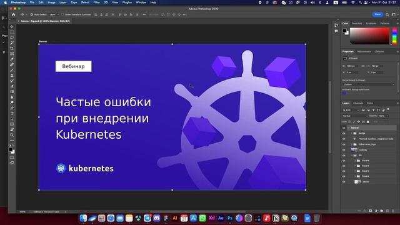Open the layer filter Kind dropdown
This screenshot has width=400, height=225.
tap(351, 110)
